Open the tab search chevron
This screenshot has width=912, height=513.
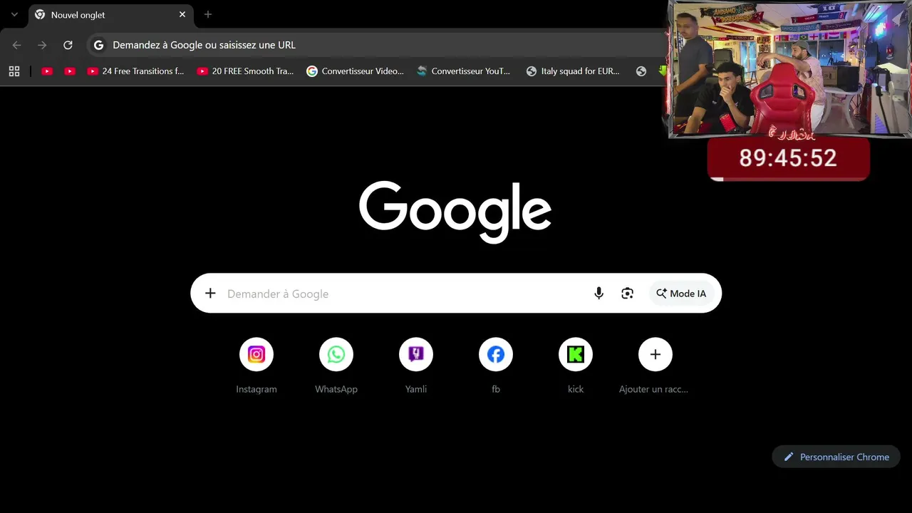(14, 14)
